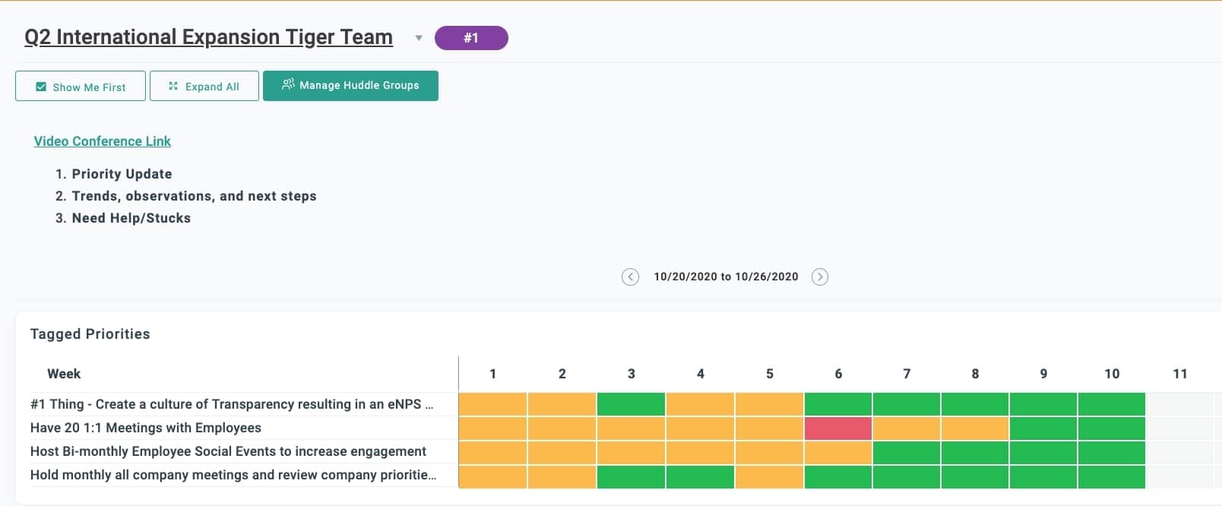Viewport: 1222px width, 506px height.
Task: Click the previous week arrow icon
Action: [630, 277]
